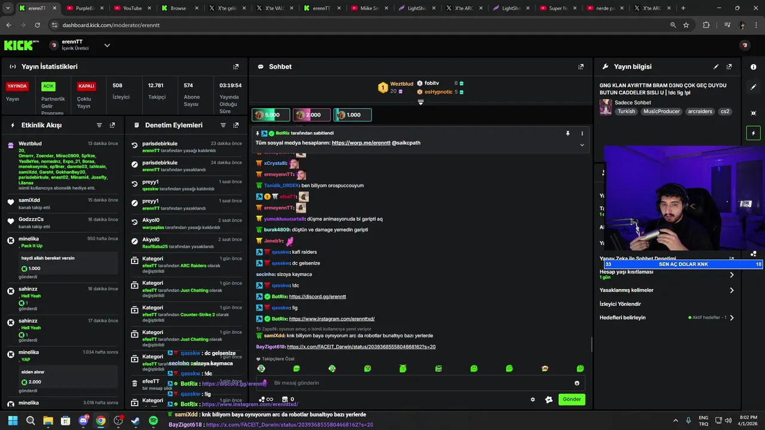Click the chat scrollbar thumb
Image resolution: width=765 pixels, height=430 pixels.
(x=592, y=344)
